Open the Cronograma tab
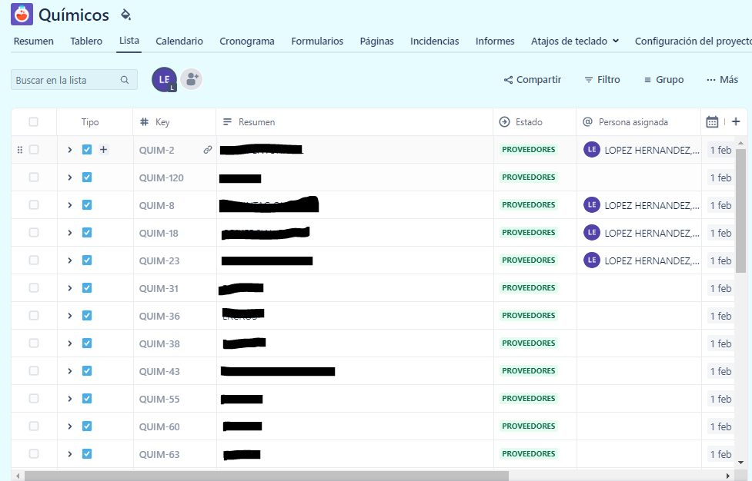Screen dimensions: 752x481 (x=247, y=41)
